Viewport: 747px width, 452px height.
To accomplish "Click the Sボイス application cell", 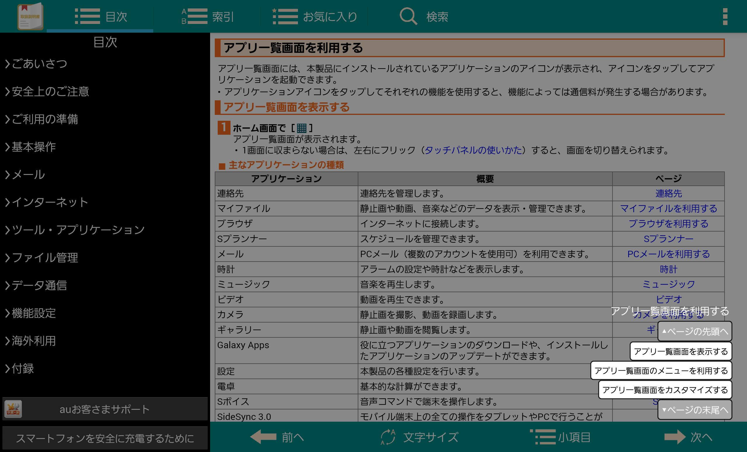I will [287, 402].
